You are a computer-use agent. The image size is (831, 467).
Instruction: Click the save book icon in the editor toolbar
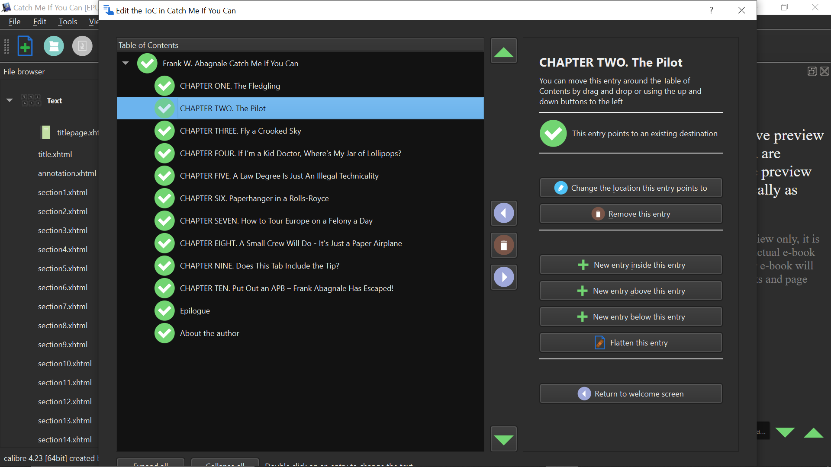54,46
